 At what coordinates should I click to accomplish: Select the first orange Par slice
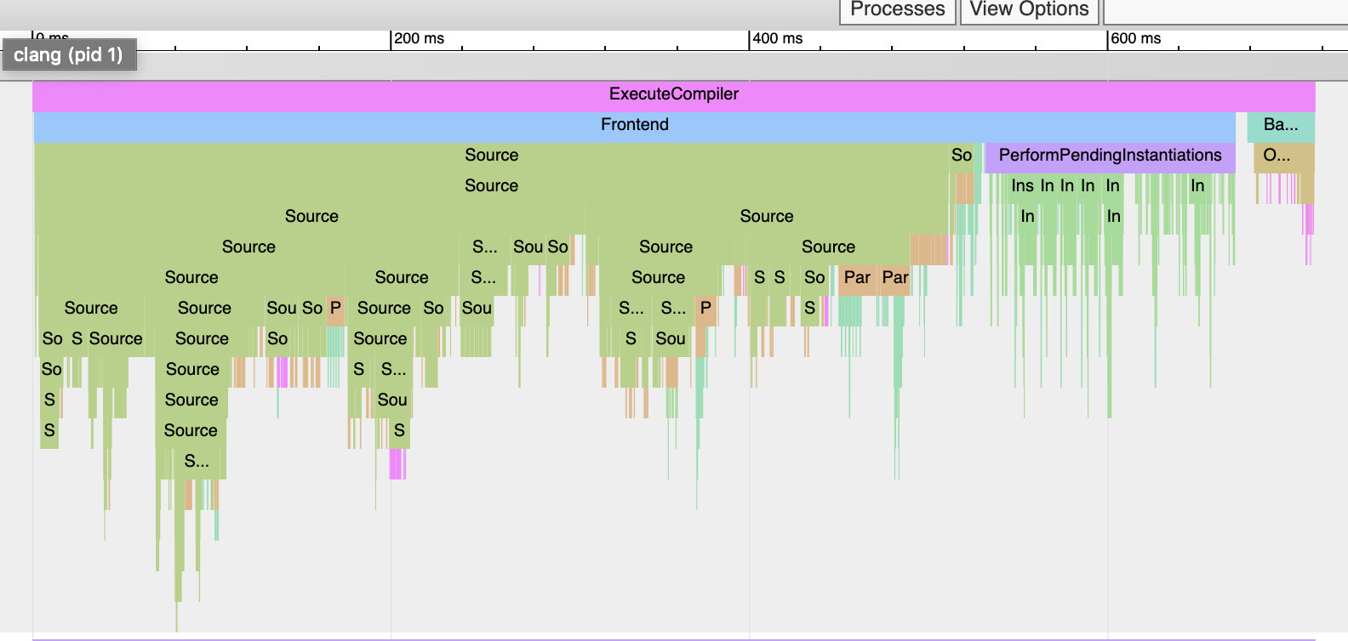click(857, 278)
